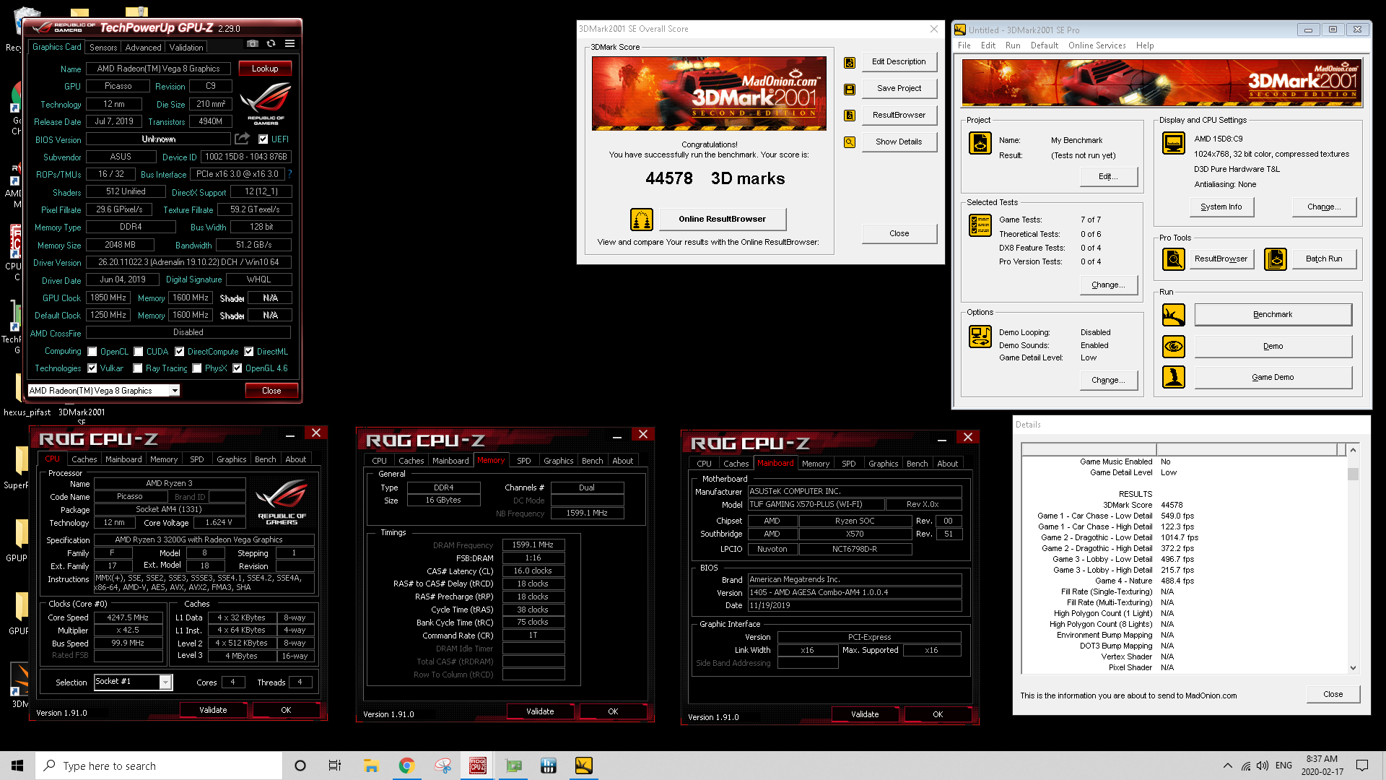Viewport: 1386px width, 780px height.
Task: Click the GPU-Z refresh icon
Action: click(271, 44)
